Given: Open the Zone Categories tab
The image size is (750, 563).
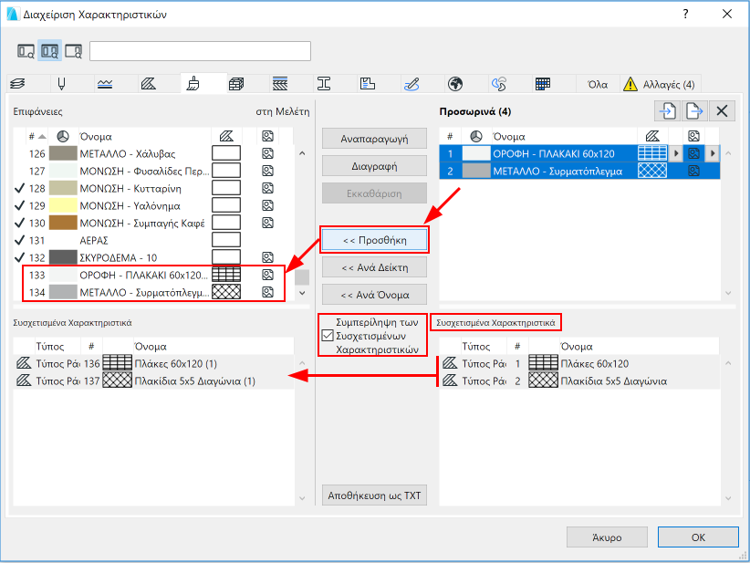Looking at the screenshot, I should pyautogui.click(x=368, y=84).
